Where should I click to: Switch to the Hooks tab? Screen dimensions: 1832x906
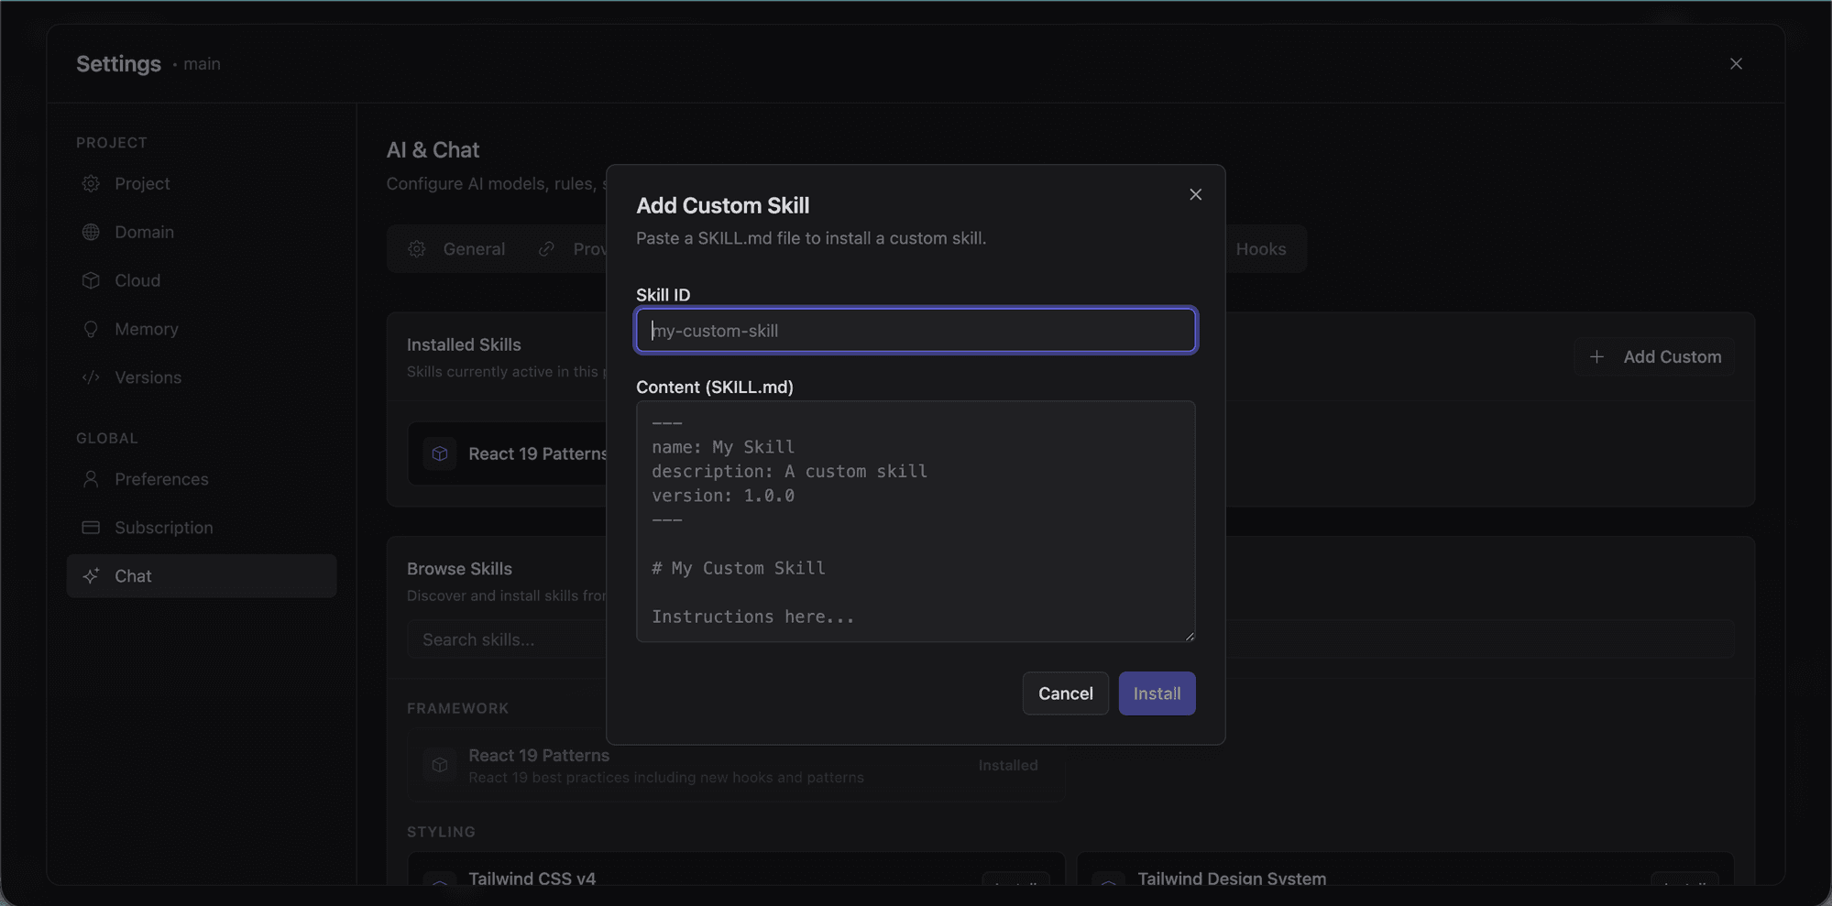coord(1260,249)
